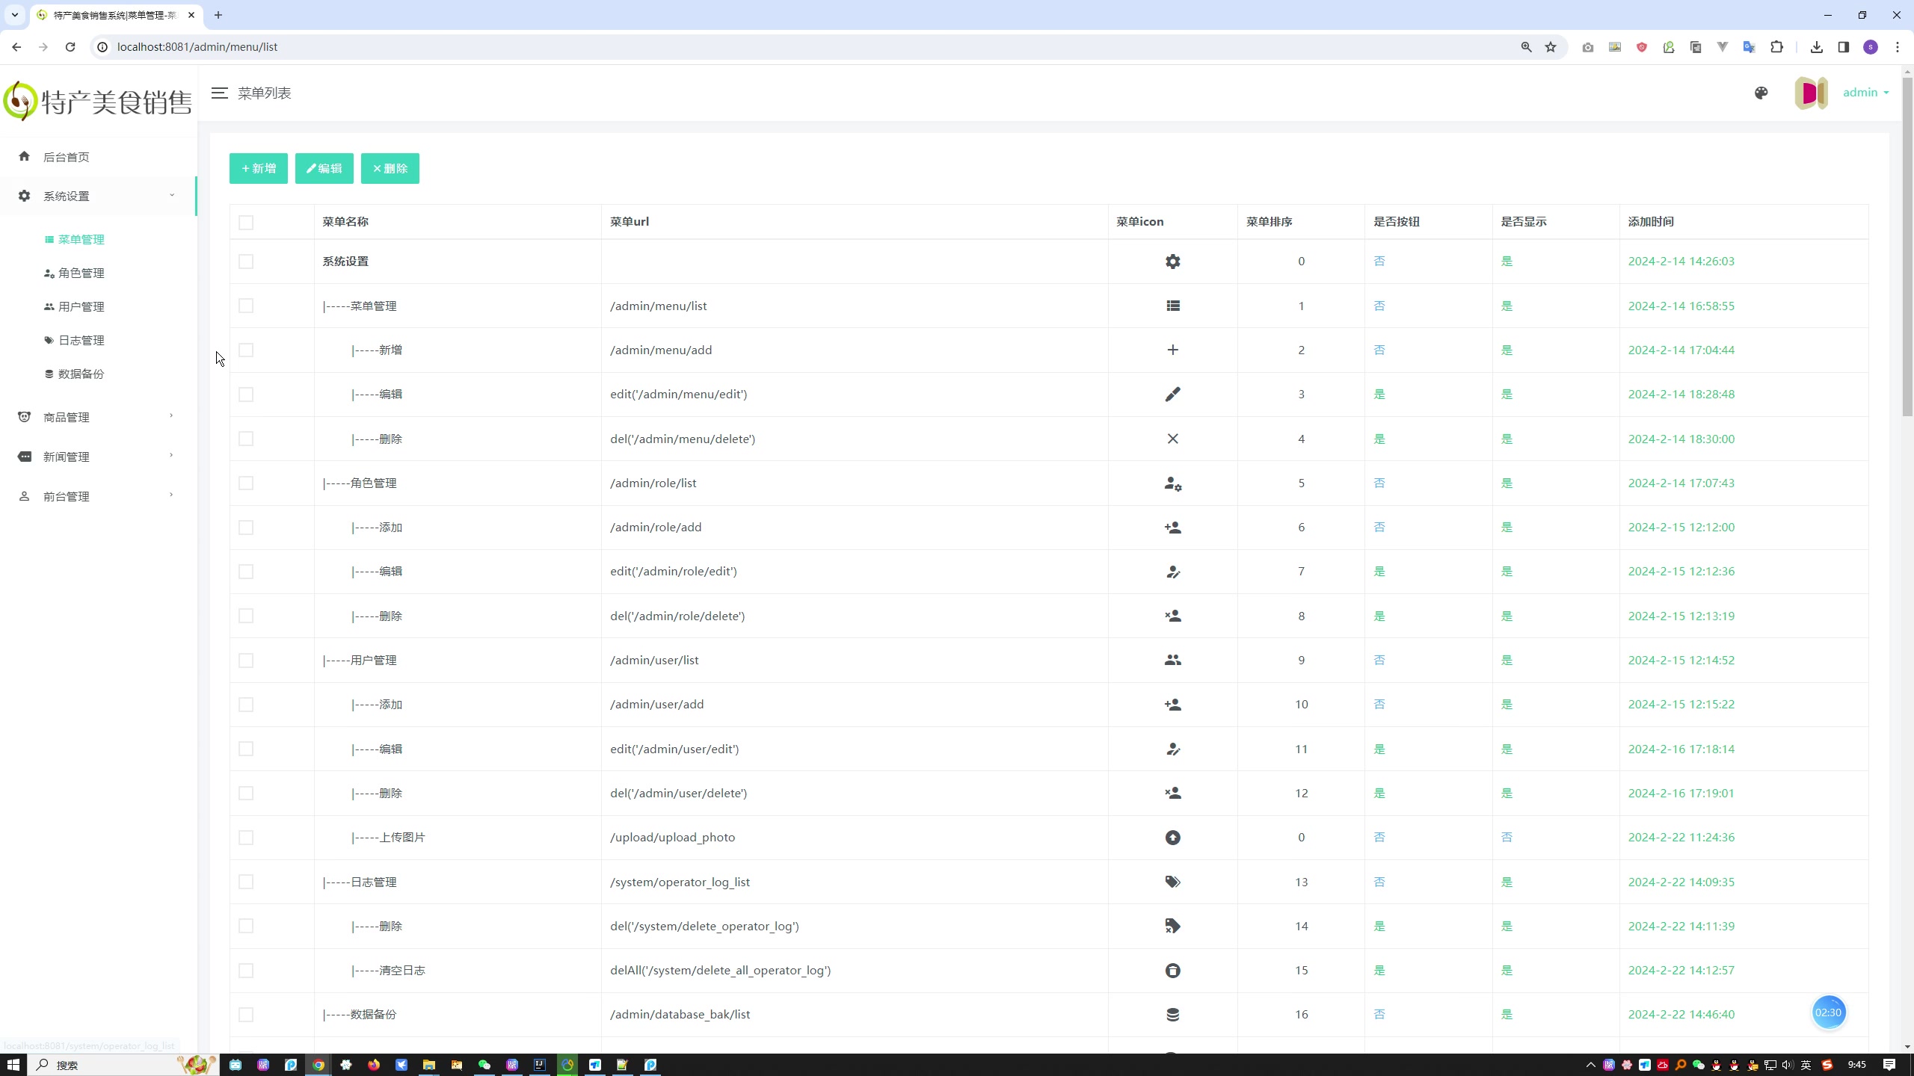Check the select-all header checkbox

point(246,222)
